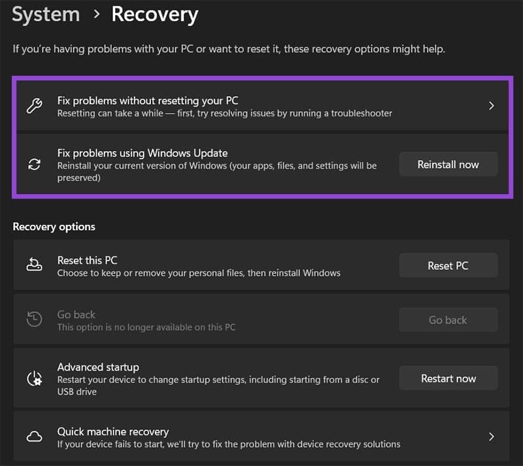
Task: Click the Go back history clock icon
Action: pyautogui.click(x=35, y=319)
